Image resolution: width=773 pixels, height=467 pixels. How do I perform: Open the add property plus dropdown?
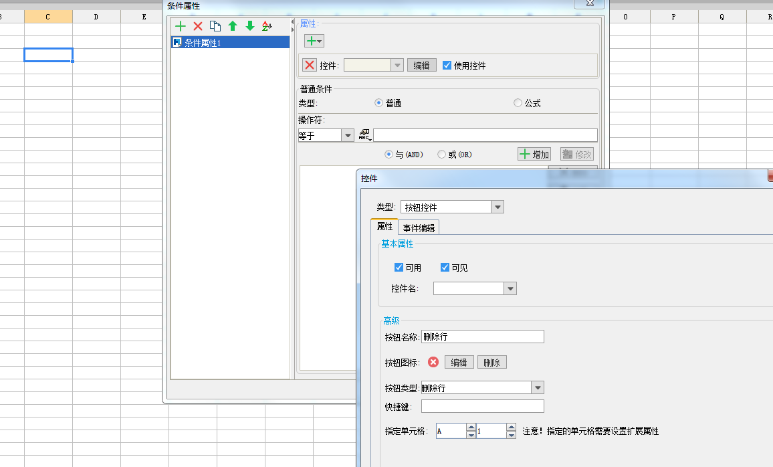point(314,41)
